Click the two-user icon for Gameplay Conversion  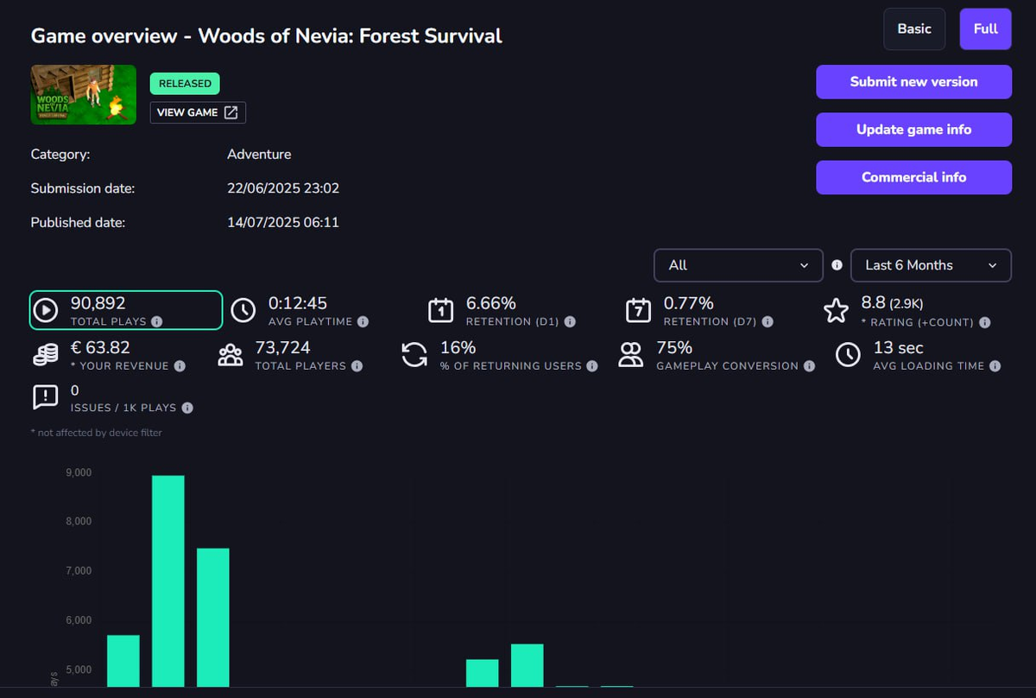[631, 355]
